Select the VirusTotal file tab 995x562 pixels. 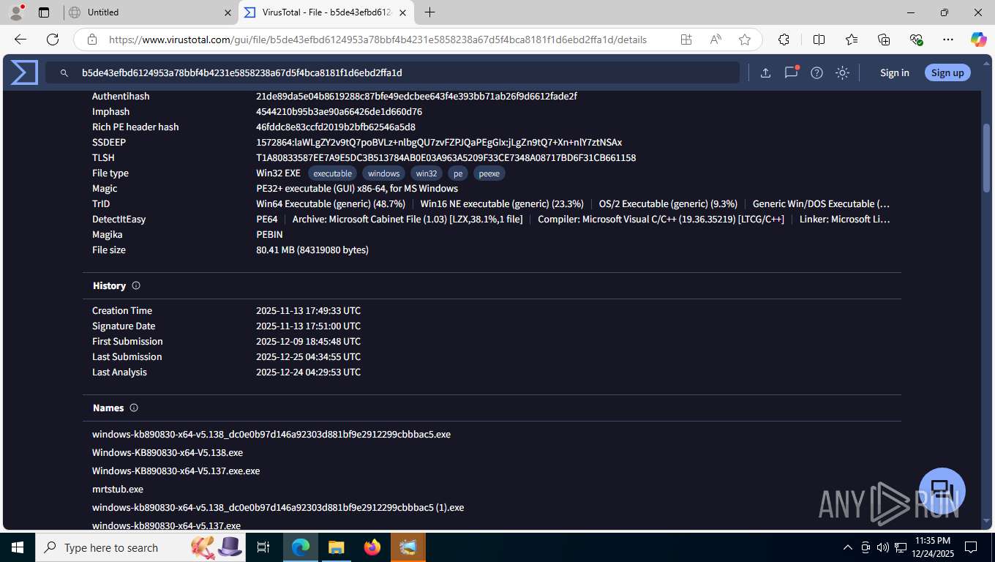click(x=328, y=12)
